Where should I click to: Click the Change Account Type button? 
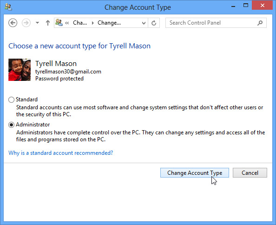(x=195, y=173)
